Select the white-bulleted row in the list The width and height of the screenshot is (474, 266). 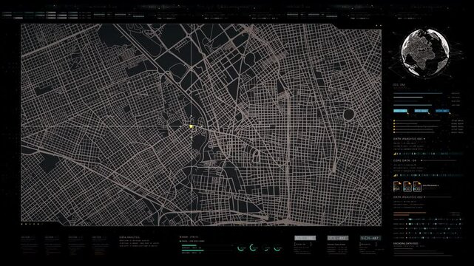click(428, 132)
